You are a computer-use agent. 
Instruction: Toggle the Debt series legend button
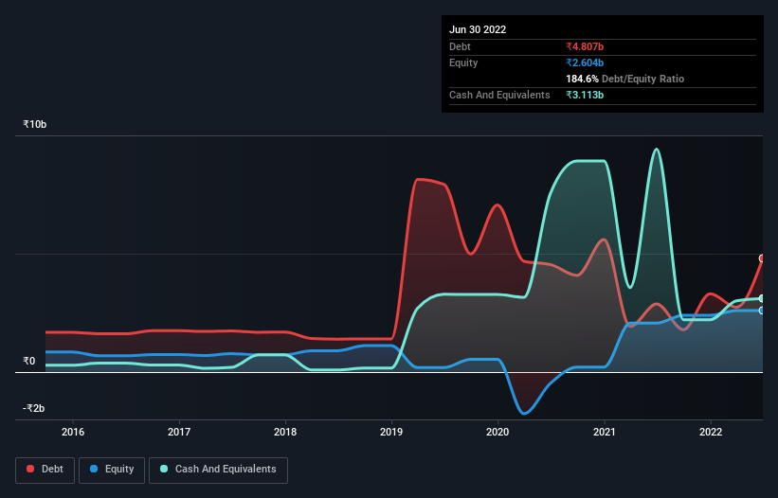45,470
